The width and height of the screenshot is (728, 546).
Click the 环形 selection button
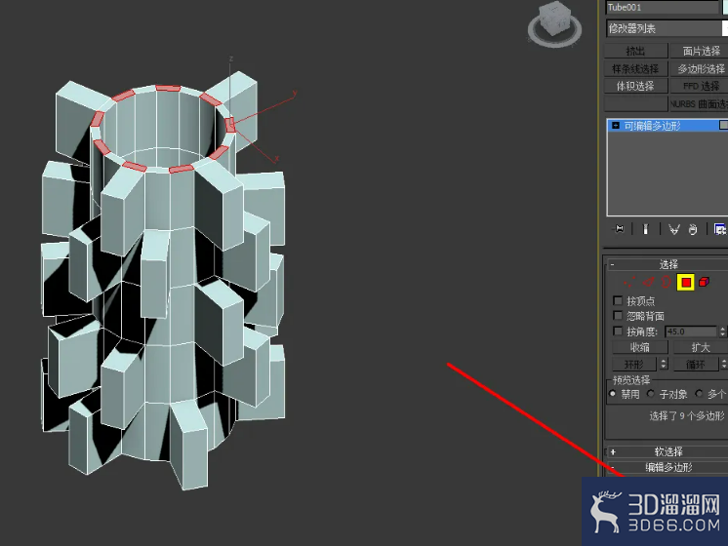point(634,364)
